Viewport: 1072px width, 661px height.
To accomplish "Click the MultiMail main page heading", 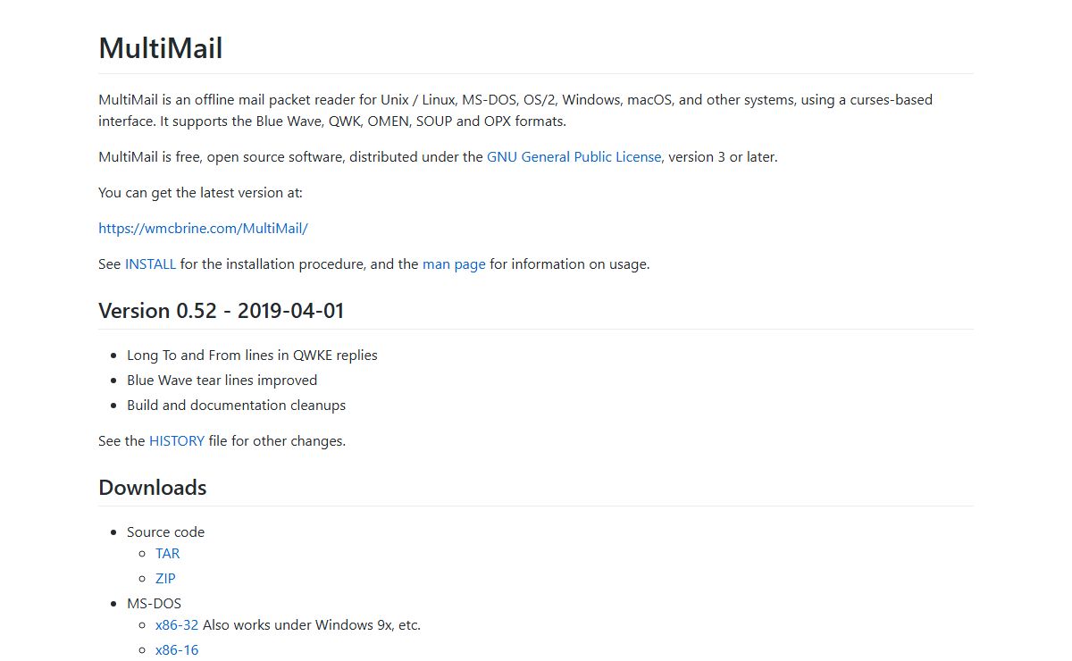I will click(161, 48).
